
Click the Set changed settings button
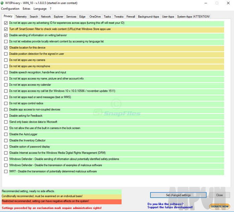point(178,195)
